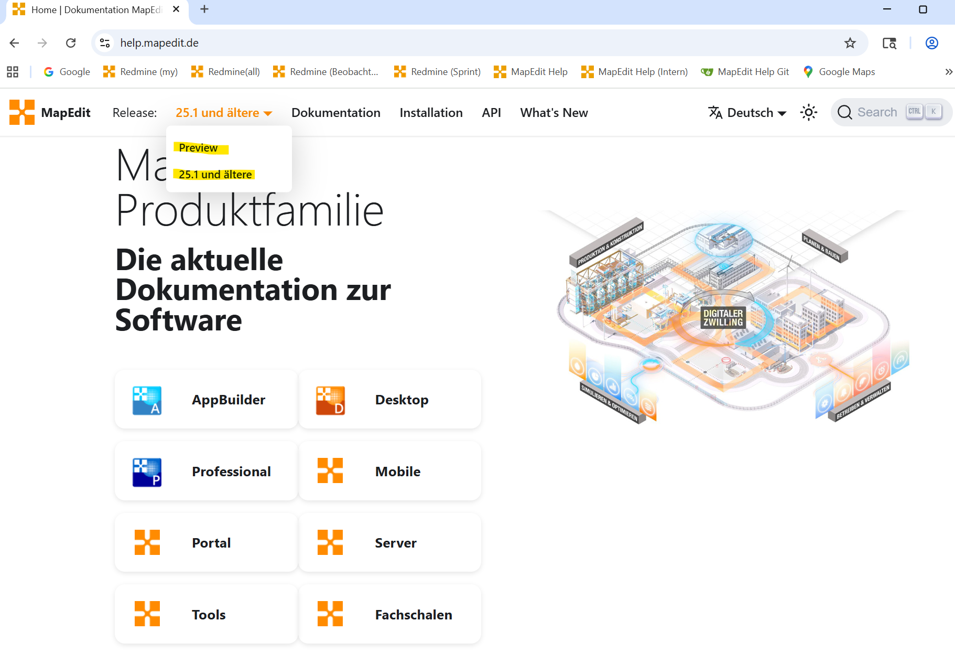Open the Dokumentation nav item
This screenshot has width=955, height=653.
coord(336,113)
